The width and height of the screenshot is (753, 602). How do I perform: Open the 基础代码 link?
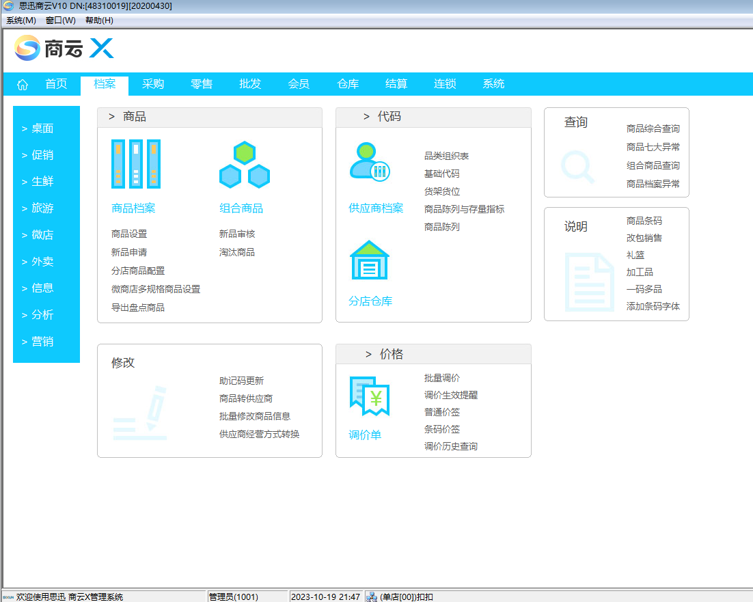pos(442,174)
